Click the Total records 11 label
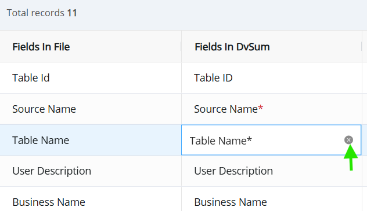The width and height of the screenshot is (367, 211). tap(42, 13)
